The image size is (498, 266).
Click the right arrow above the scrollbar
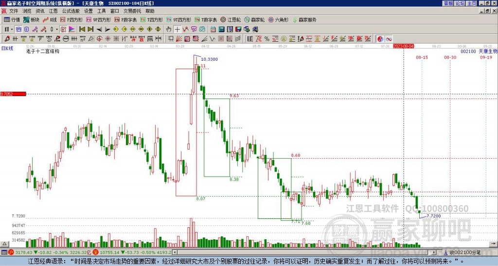point(493,244)
